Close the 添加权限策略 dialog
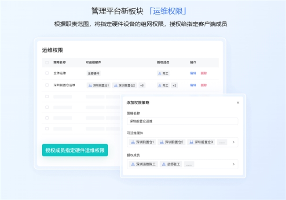The image size is (286, 200). click(x=238, y=102)
